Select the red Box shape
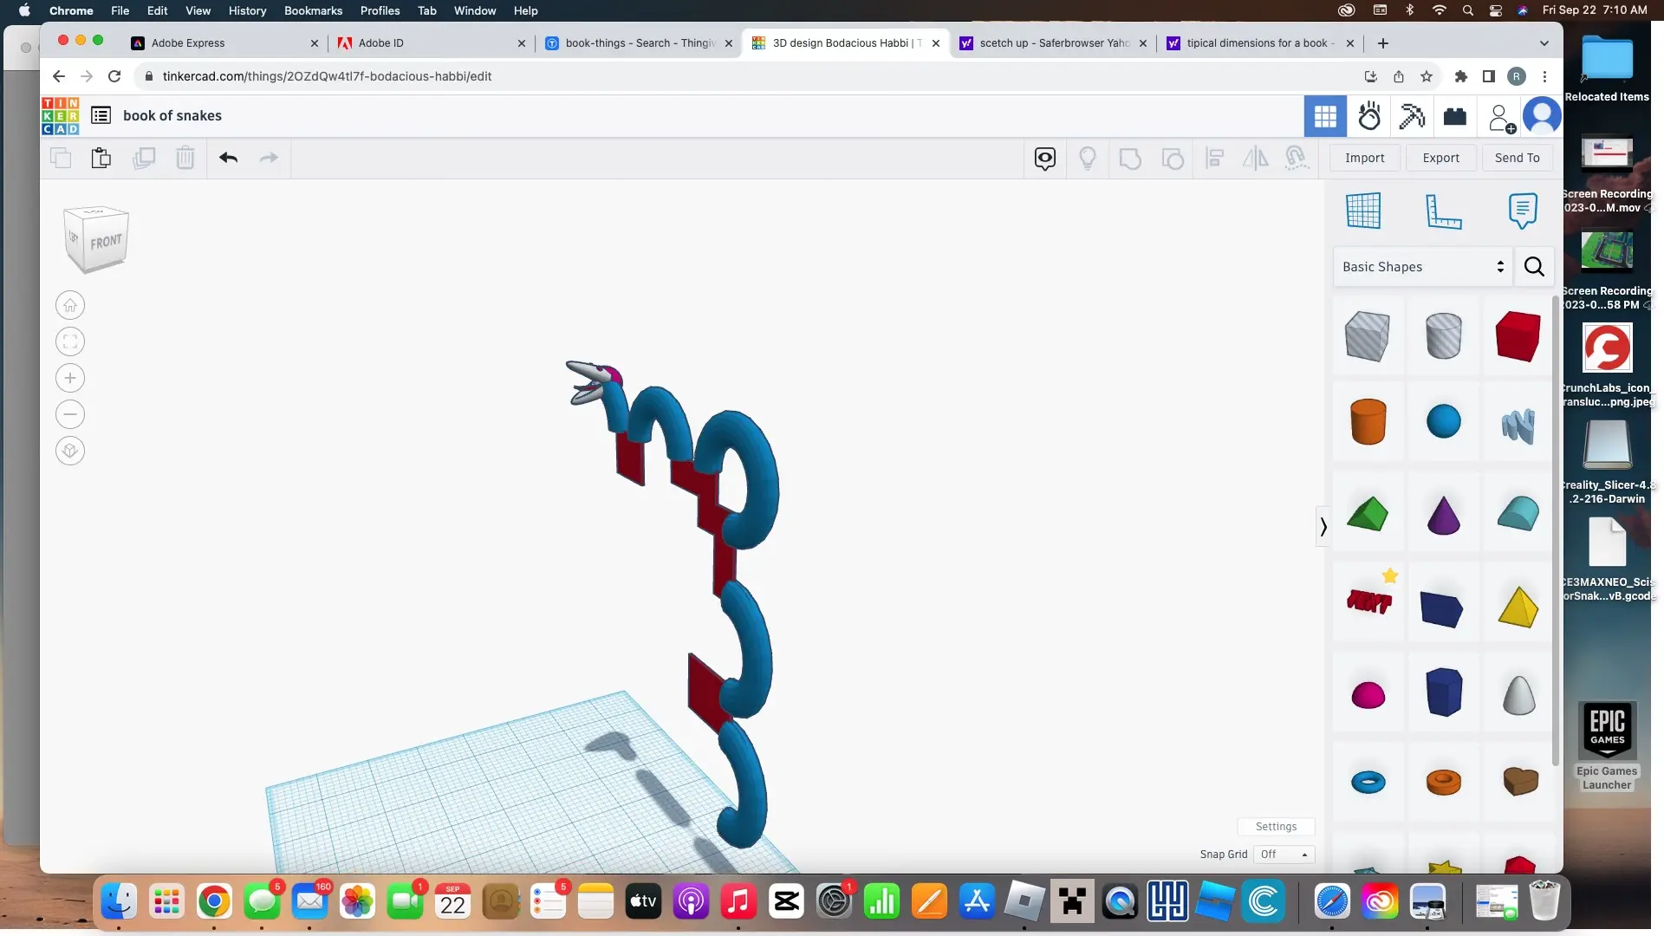 pyautogui.click(x=1518, y=336)
